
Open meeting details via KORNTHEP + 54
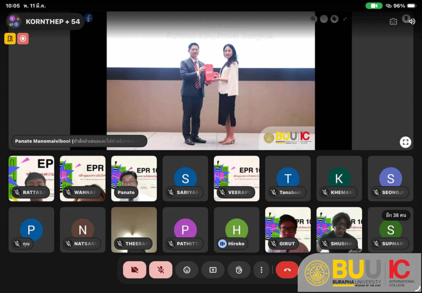click(x=45, y=21)
